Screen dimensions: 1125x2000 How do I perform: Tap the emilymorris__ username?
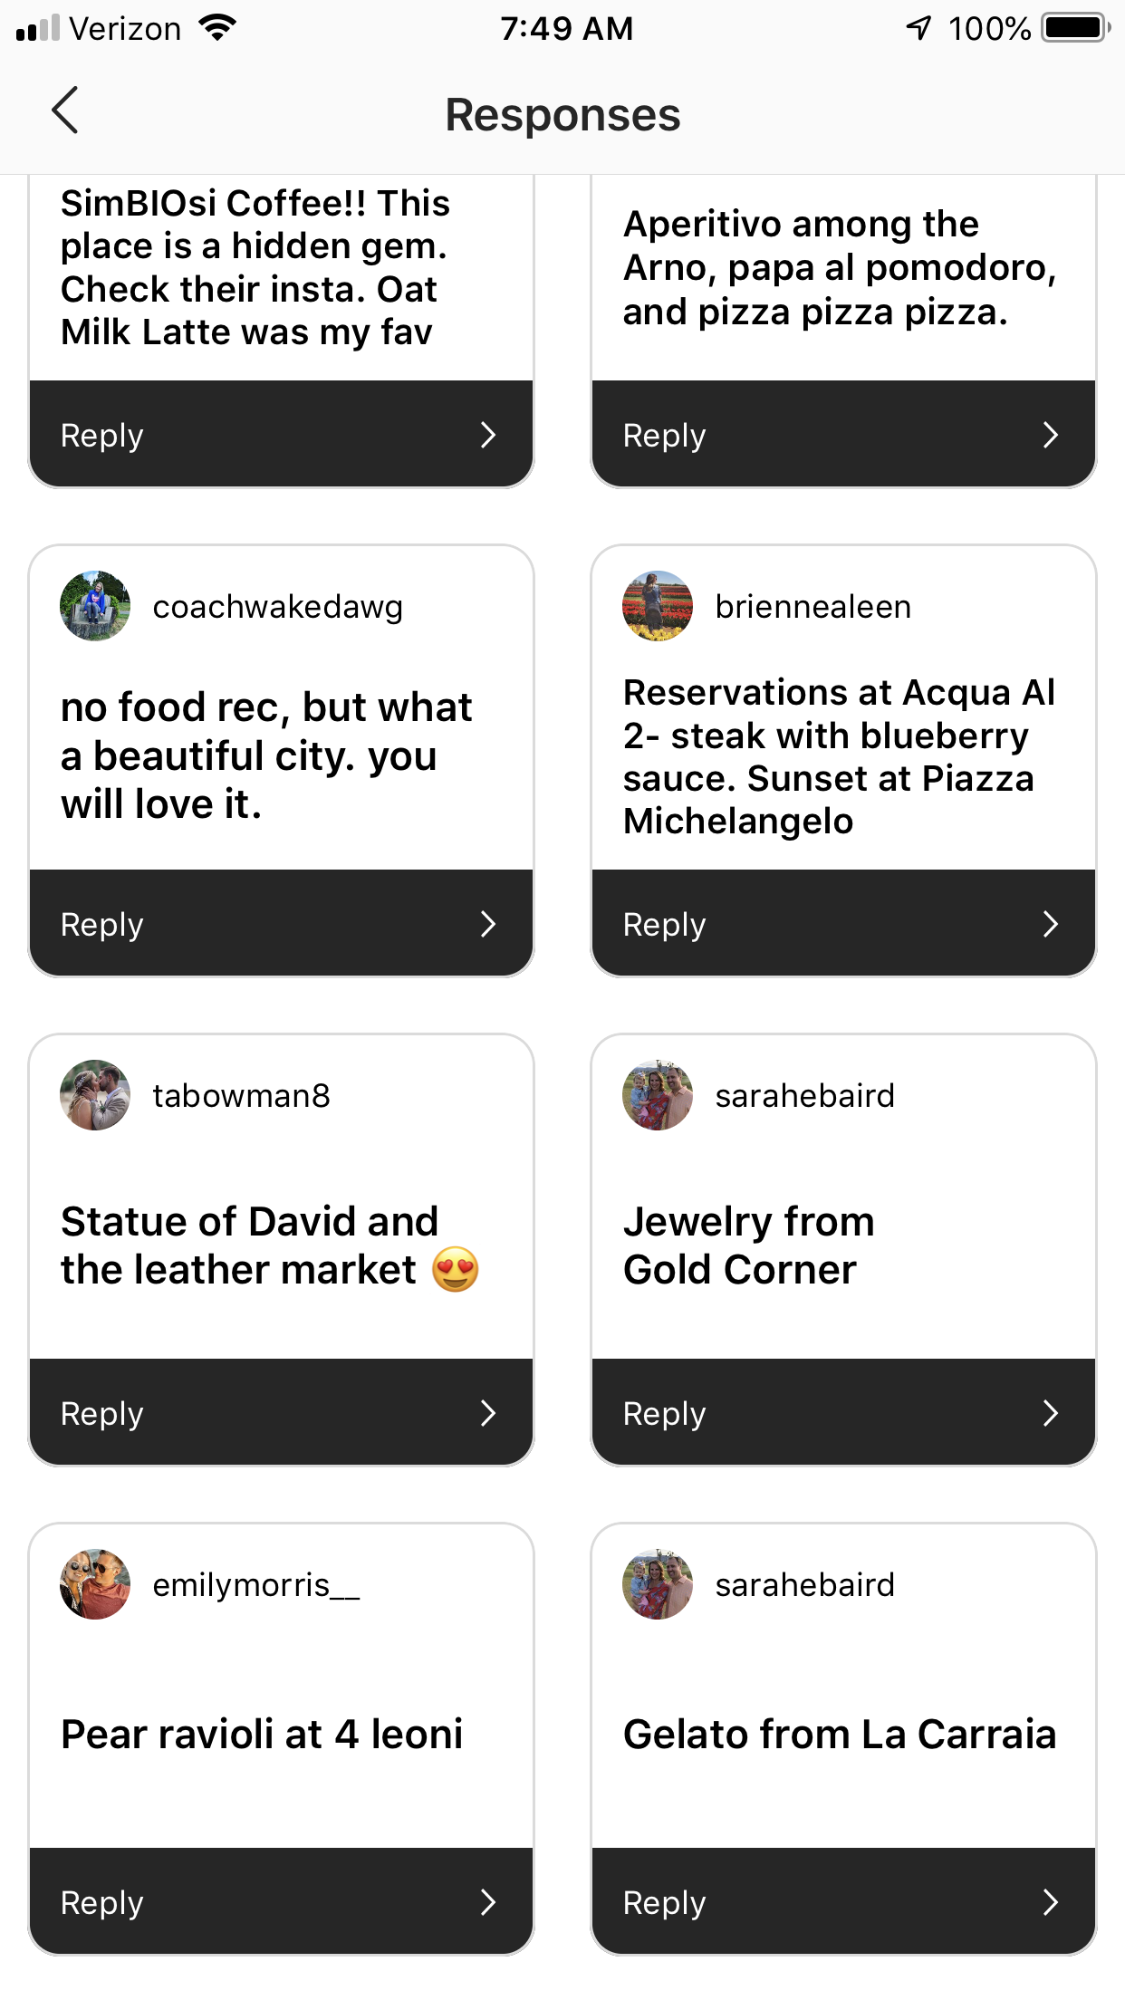[x=256, y=1585]
